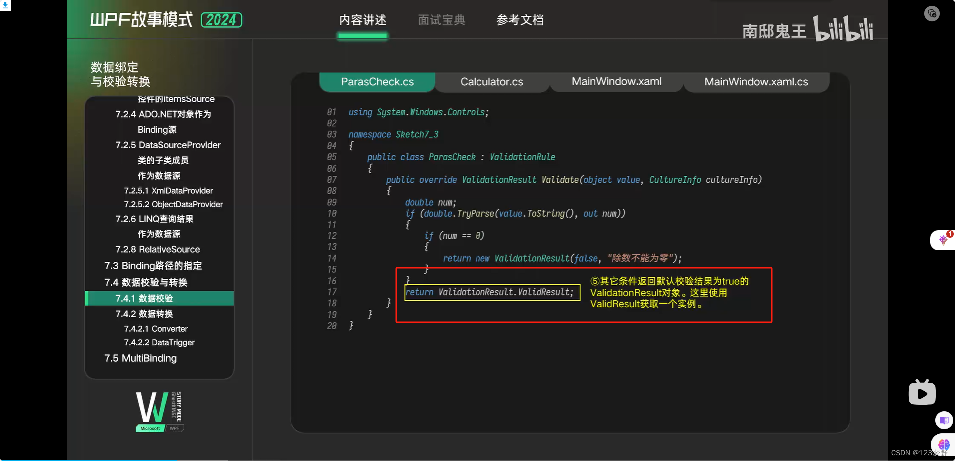Click the 'public class ParasCheck' code line

[x=461, y=157]
